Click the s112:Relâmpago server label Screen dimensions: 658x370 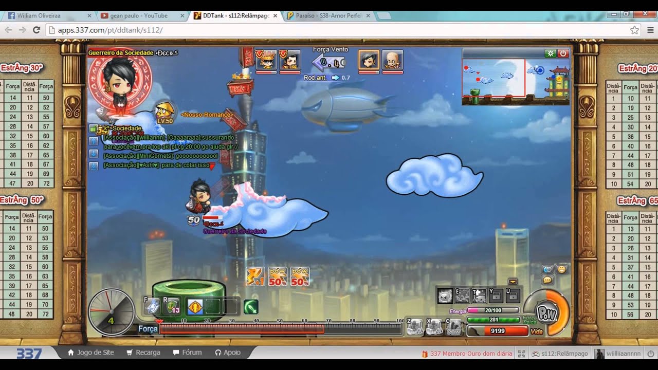click(x=560, y=354)
